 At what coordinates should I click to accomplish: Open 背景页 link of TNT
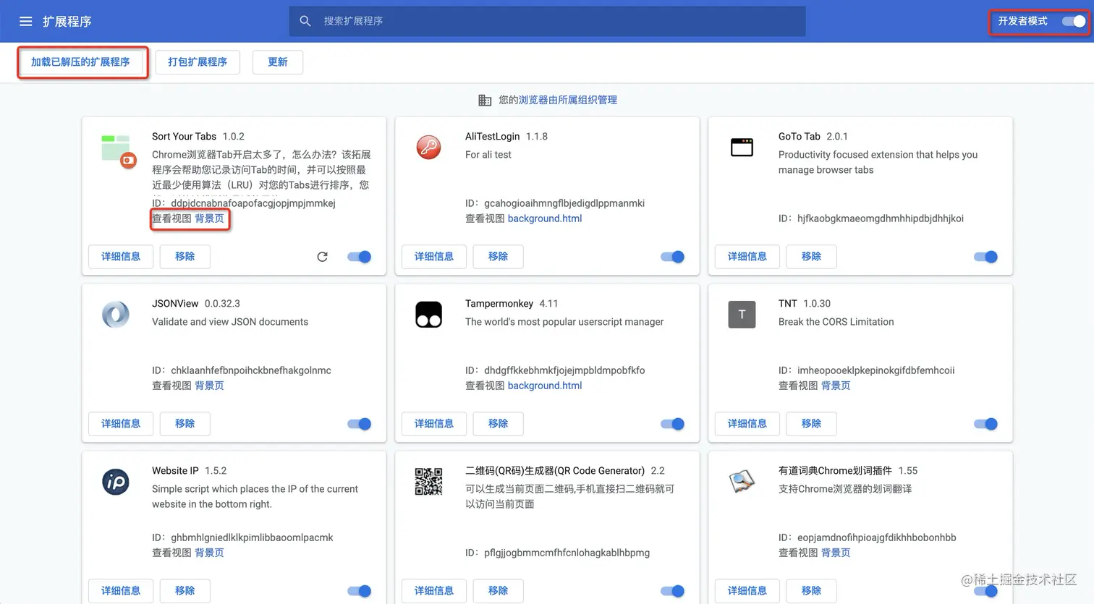click(836, 386)
